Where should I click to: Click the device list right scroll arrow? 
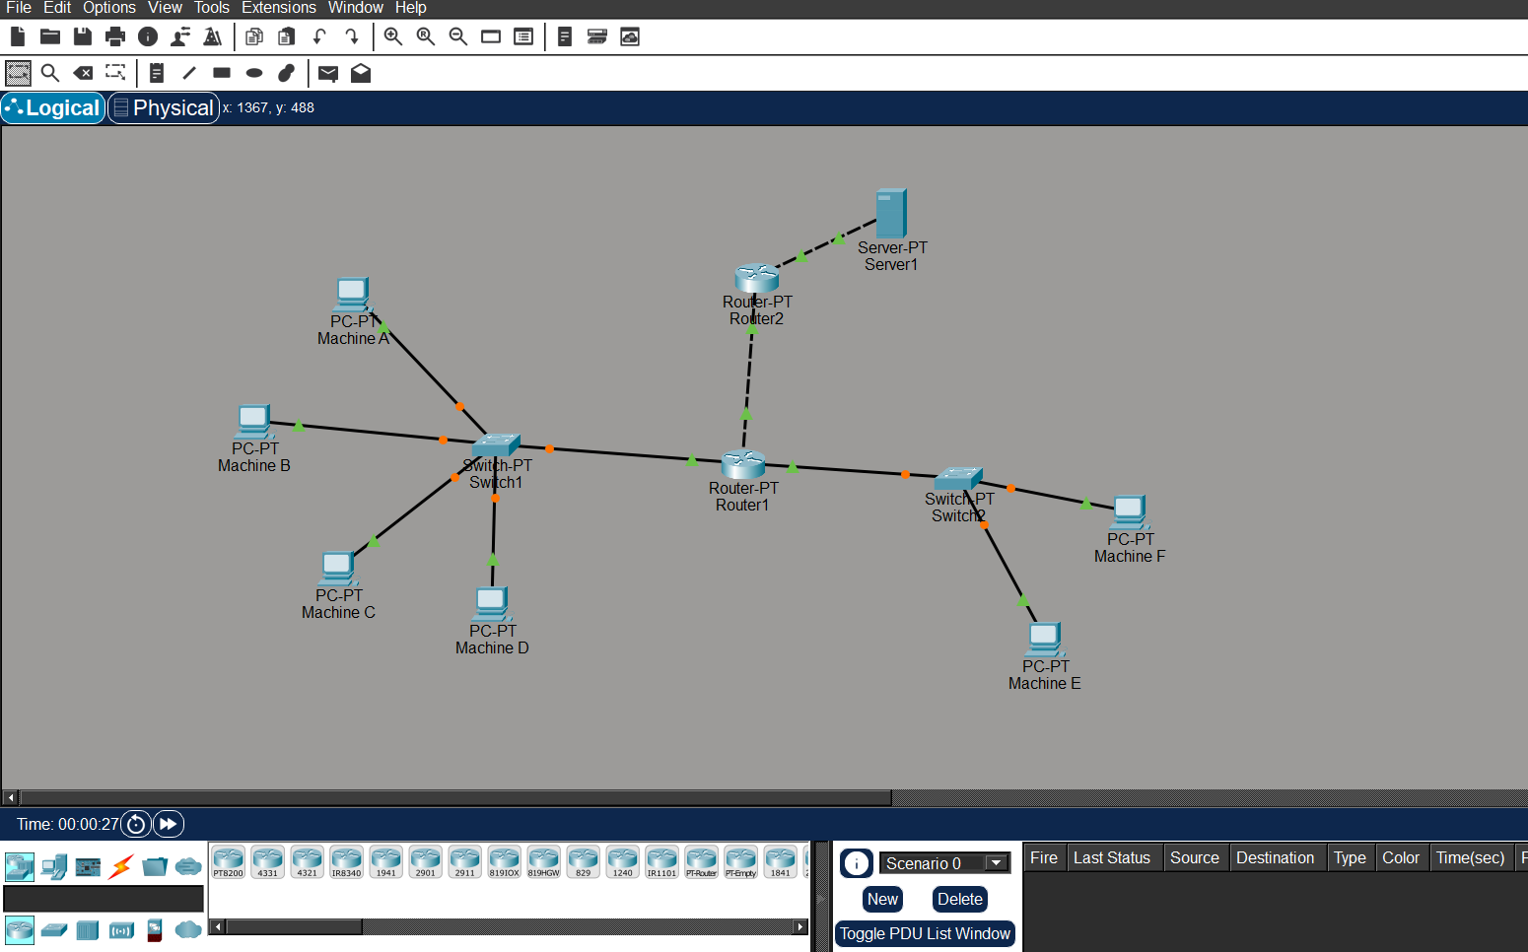click(x=800, y=926)
